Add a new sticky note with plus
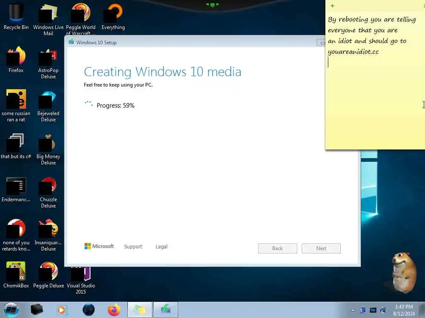The image size is (425, 318). click(332, 6)
